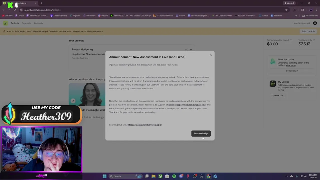This screenshot has height=180, width=320.
Task: Click the tab search icon in toolbar
Action: pos(302,10)
